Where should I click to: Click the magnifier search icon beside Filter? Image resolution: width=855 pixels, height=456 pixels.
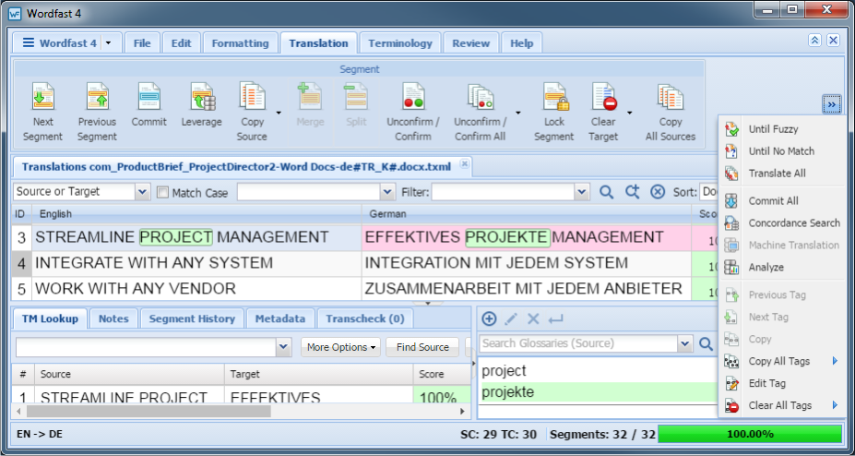[606, 192]
